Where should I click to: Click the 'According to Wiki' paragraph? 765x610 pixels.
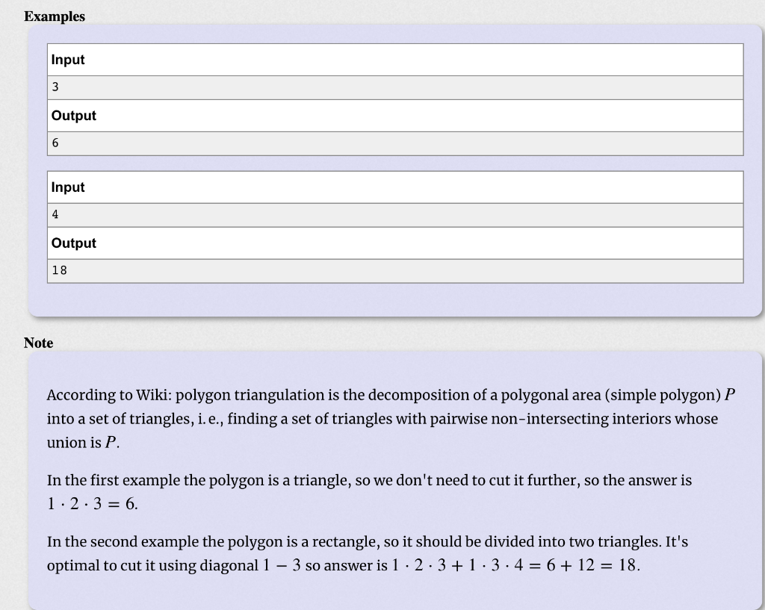(x=391, y=418)
